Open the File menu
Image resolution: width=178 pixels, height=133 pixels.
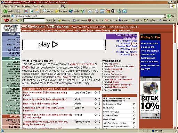pos(6,6)
